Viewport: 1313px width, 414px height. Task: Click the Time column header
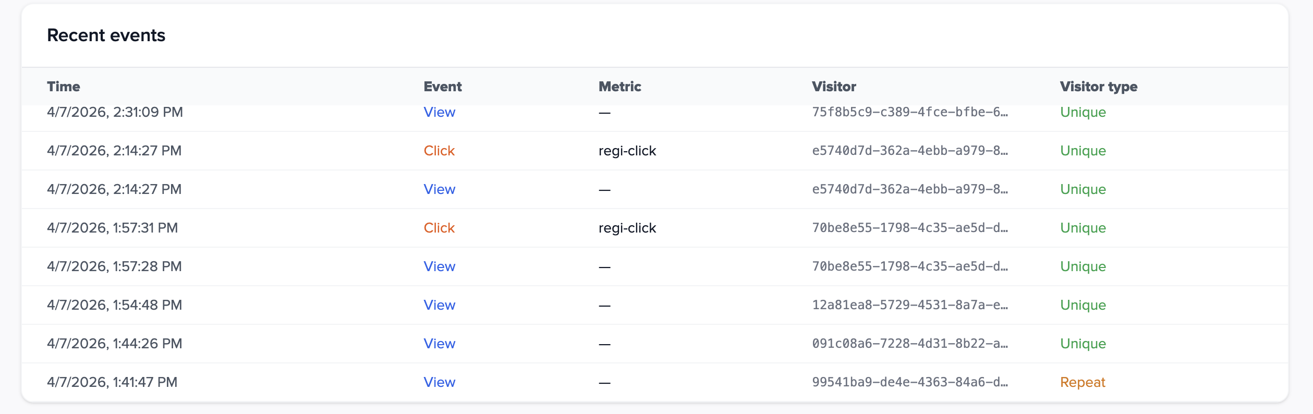pos(64,87)
